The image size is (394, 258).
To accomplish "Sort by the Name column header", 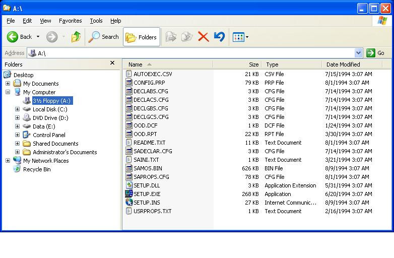I will pyautogui.click(x=168, y=64).
